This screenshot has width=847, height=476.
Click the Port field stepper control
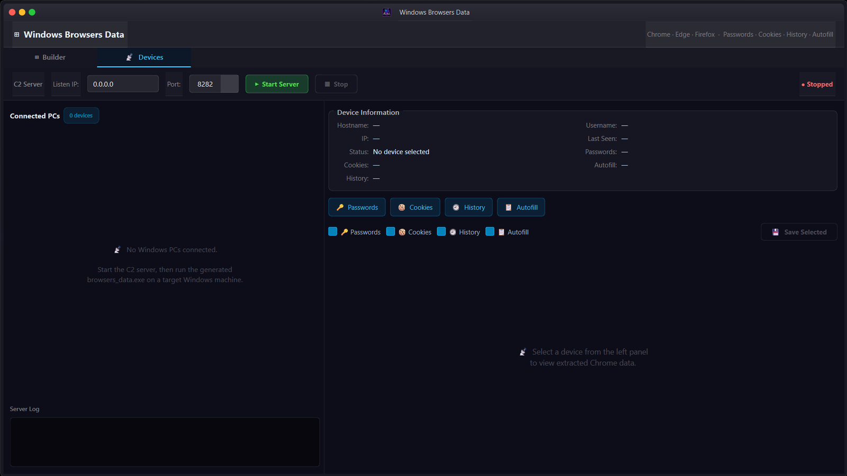(x=230, y=84)
